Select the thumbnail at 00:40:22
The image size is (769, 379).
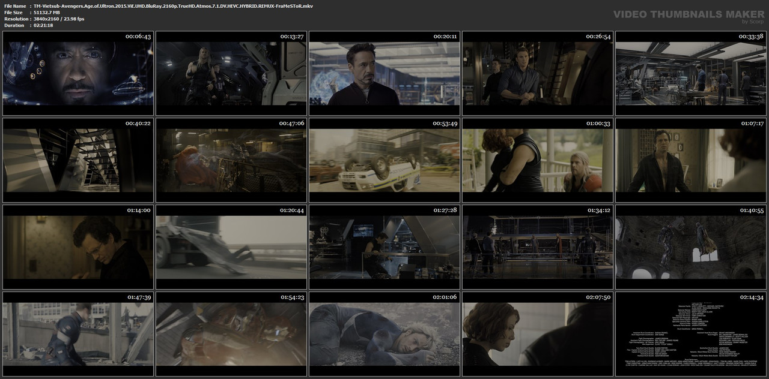(78, 160)
